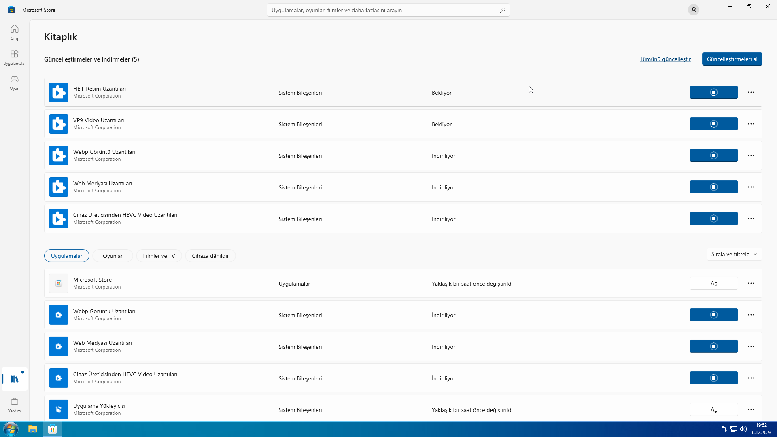
Task: Click Webp Görüntü Uzantıları icon in apps list
Action: coord(59,315)
